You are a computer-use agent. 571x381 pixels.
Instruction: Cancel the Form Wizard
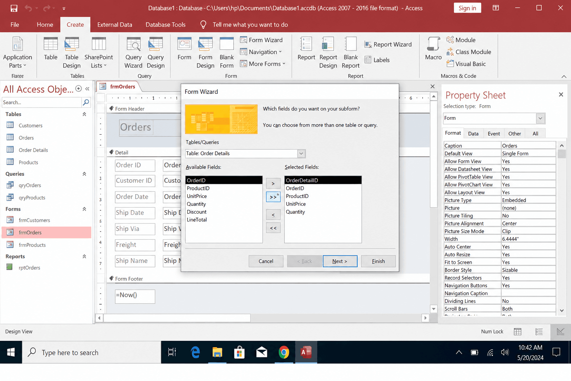pos(266,261)
